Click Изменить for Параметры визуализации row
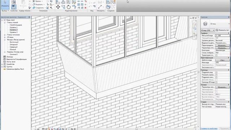This screenshot has height=130, width=231. pos(222,87)
